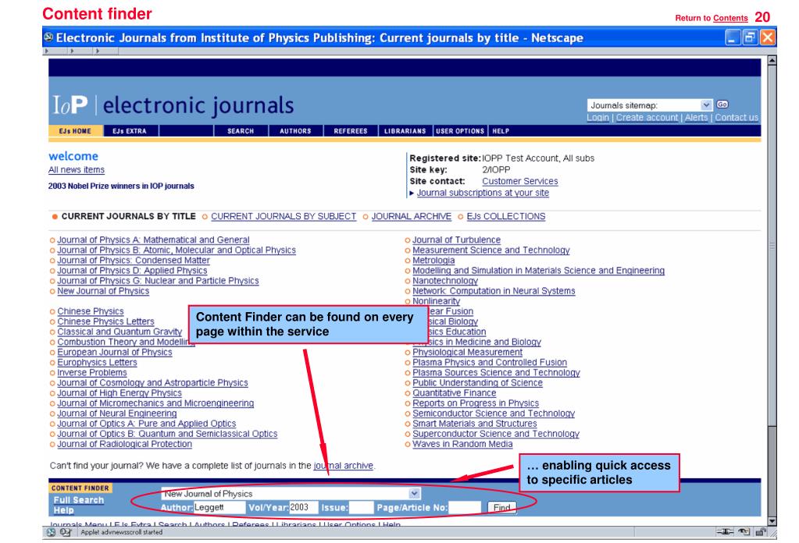
Task: Open the Inverse Problems journal
Action: [91, 372]
